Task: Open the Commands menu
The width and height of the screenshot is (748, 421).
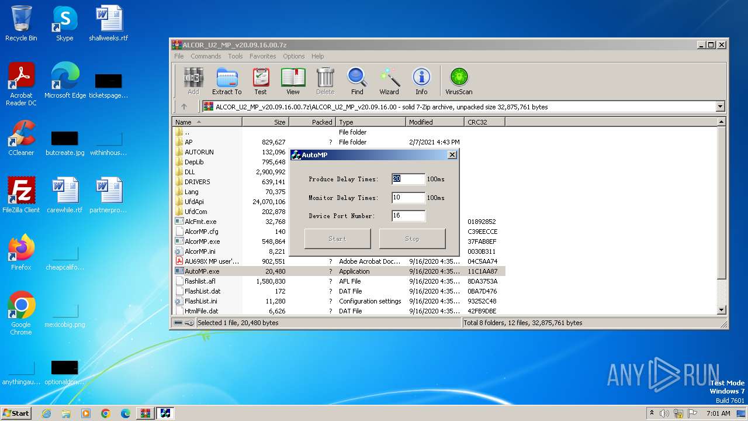Action: tap(206, 56)
